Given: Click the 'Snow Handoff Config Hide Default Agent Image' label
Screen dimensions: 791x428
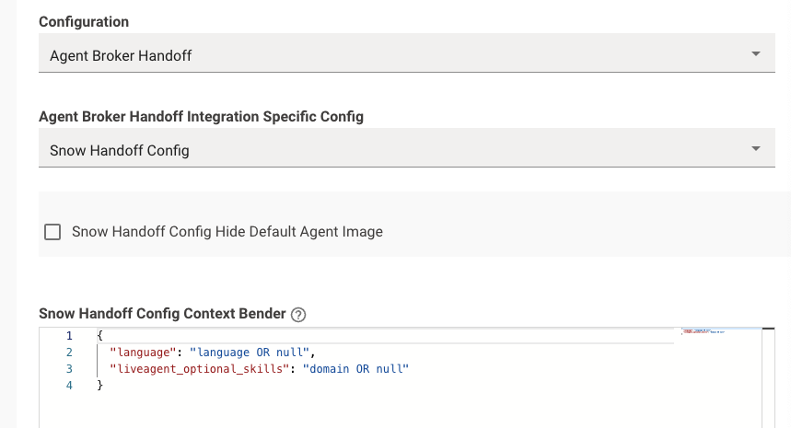Looking at the screenshot, I should (227, 232).
